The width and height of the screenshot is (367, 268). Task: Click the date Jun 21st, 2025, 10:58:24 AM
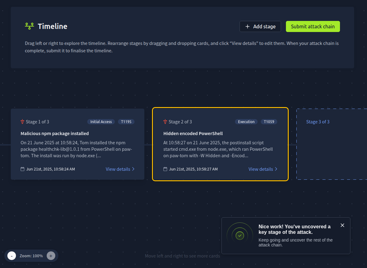pyautogui.click(x=51, y=169)
